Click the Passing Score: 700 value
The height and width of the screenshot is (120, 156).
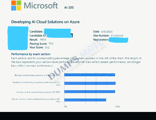point(51,44)
